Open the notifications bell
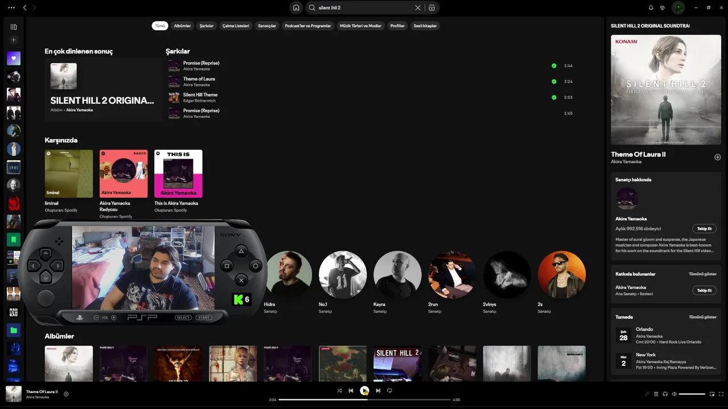 [x=651, y=8]
